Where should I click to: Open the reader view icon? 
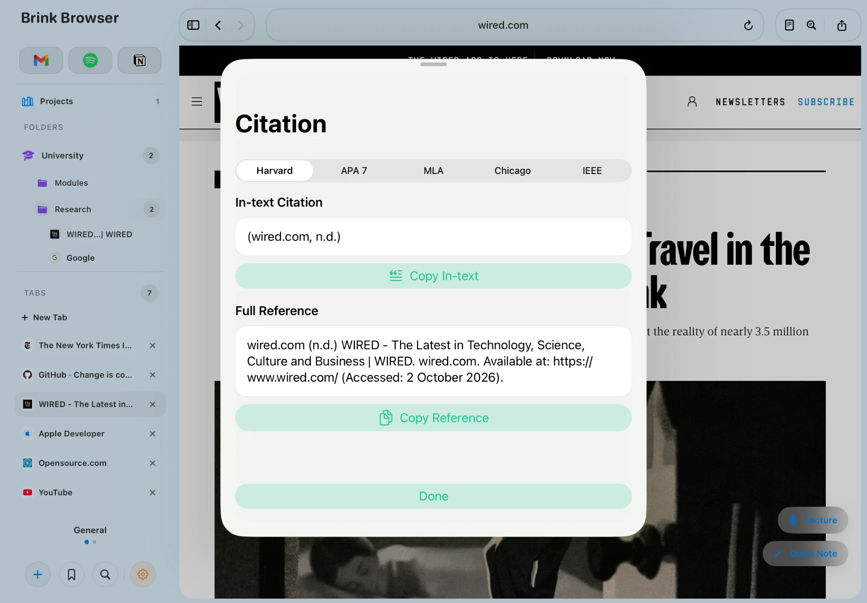(789, 25)
